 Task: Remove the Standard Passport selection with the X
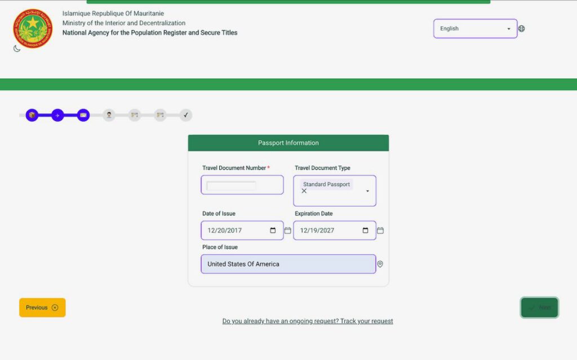click(304, 191)
